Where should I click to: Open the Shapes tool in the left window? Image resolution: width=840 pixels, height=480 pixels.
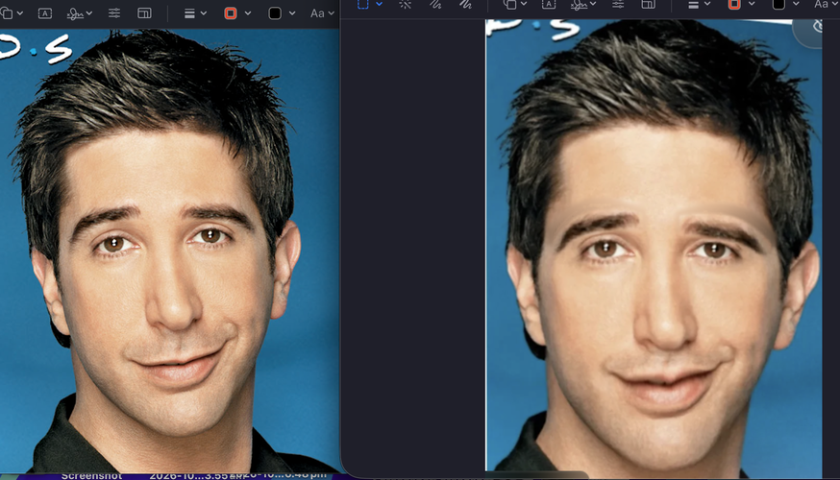click(6, 12)
